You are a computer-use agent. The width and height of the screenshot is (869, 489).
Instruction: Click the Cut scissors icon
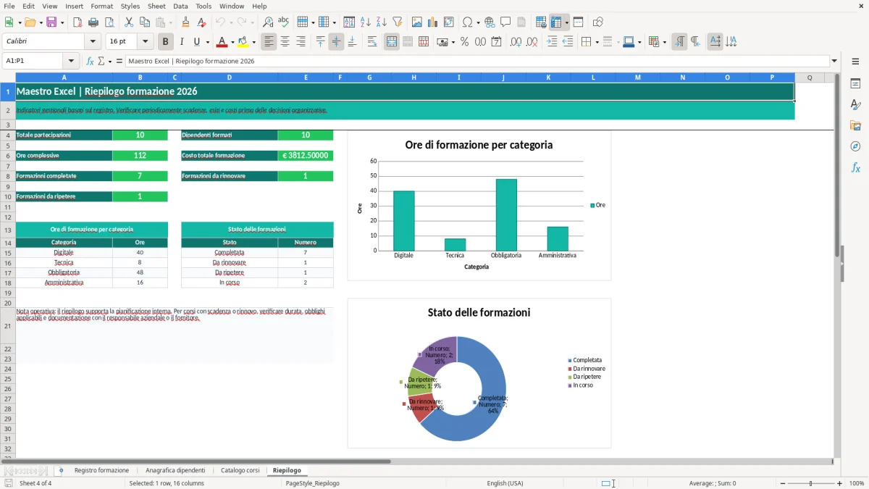click(129, 22)
